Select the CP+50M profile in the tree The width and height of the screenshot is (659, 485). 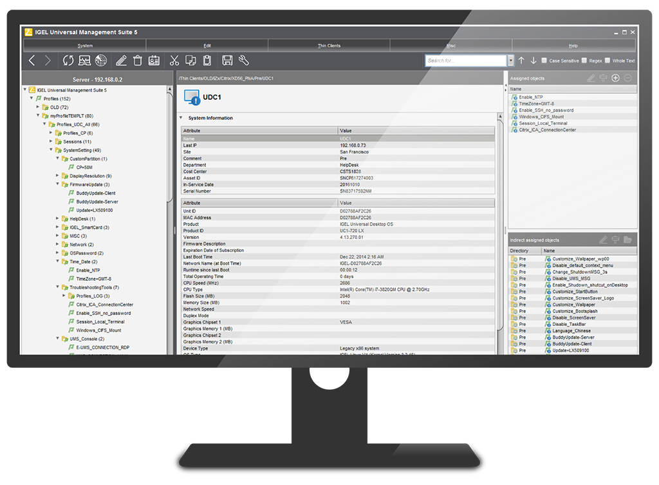pyautogui.click(x=84, y=167)
